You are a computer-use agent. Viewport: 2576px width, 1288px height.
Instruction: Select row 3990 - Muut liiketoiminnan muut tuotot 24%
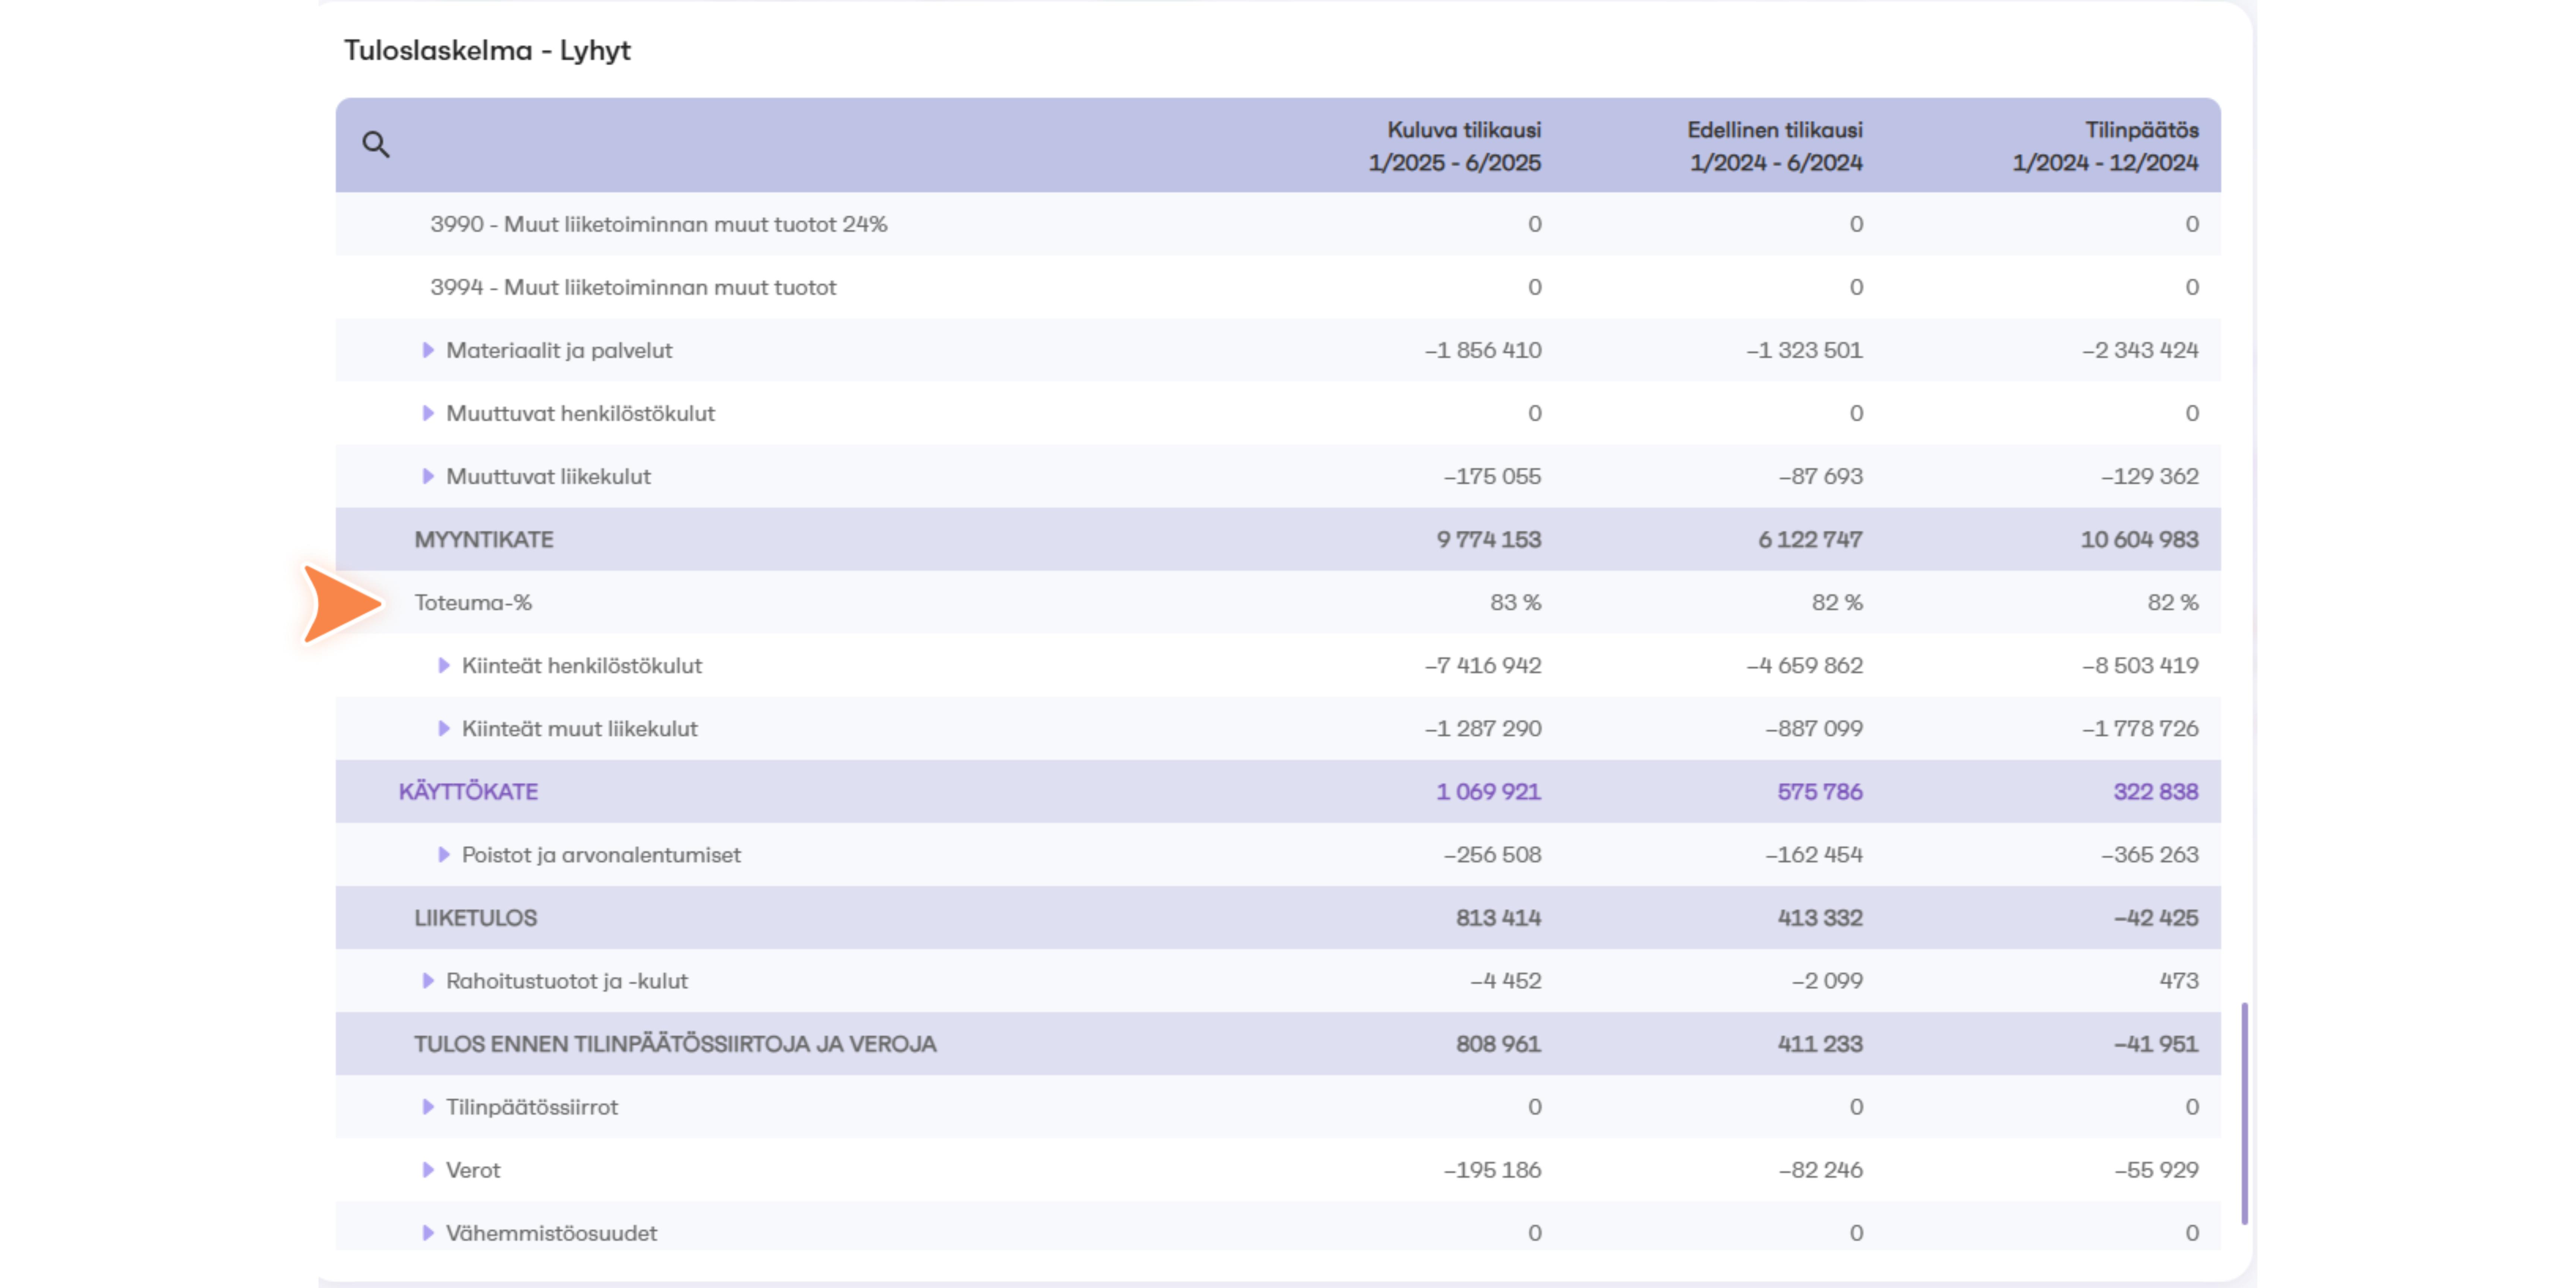tap(1278, 224)
